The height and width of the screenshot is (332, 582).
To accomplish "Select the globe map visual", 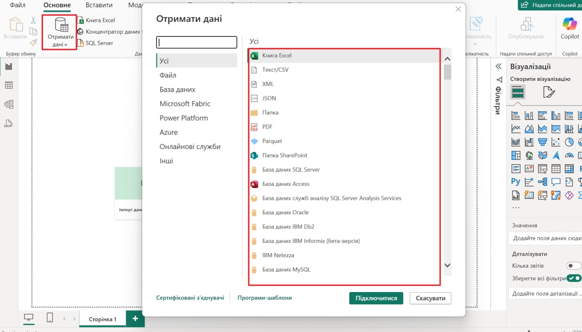I will coord(529,155).
